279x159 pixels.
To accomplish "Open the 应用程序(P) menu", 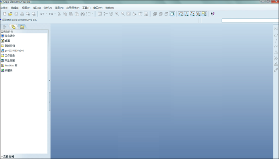I will (73, 8).
